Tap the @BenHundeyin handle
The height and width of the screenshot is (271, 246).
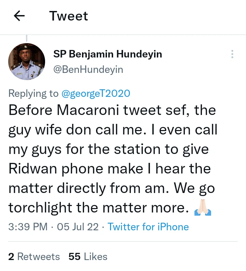pos(88,70)
